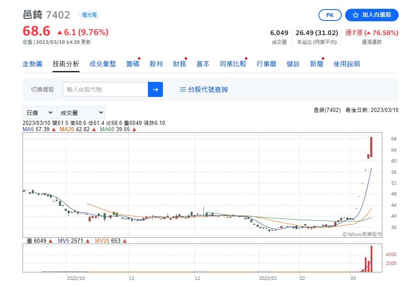Viewport: 407px width, 287px height.
Task: Open the 成交彙整 tab
Action: [x=102, y=64]
